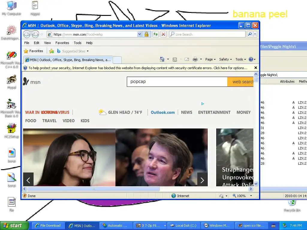The height and width of the screenshot is (230, 307).
Task: Click the Refresh page icon
Action: pyautogui.click(x=156, y=34)
